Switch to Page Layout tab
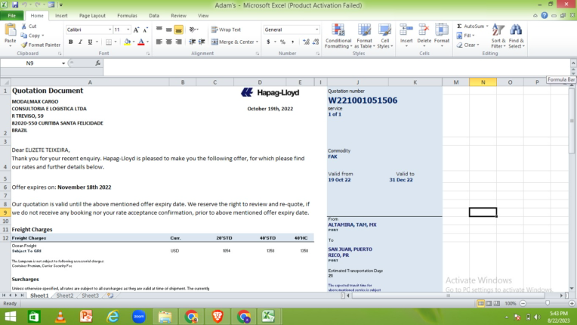577x325 pixels. pyautogui.click(x=92, y=15)
